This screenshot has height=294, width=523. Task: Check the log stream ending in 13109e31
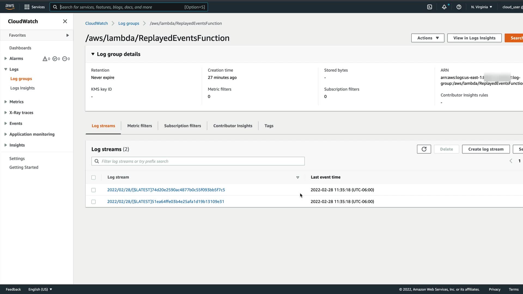(93, 202)
